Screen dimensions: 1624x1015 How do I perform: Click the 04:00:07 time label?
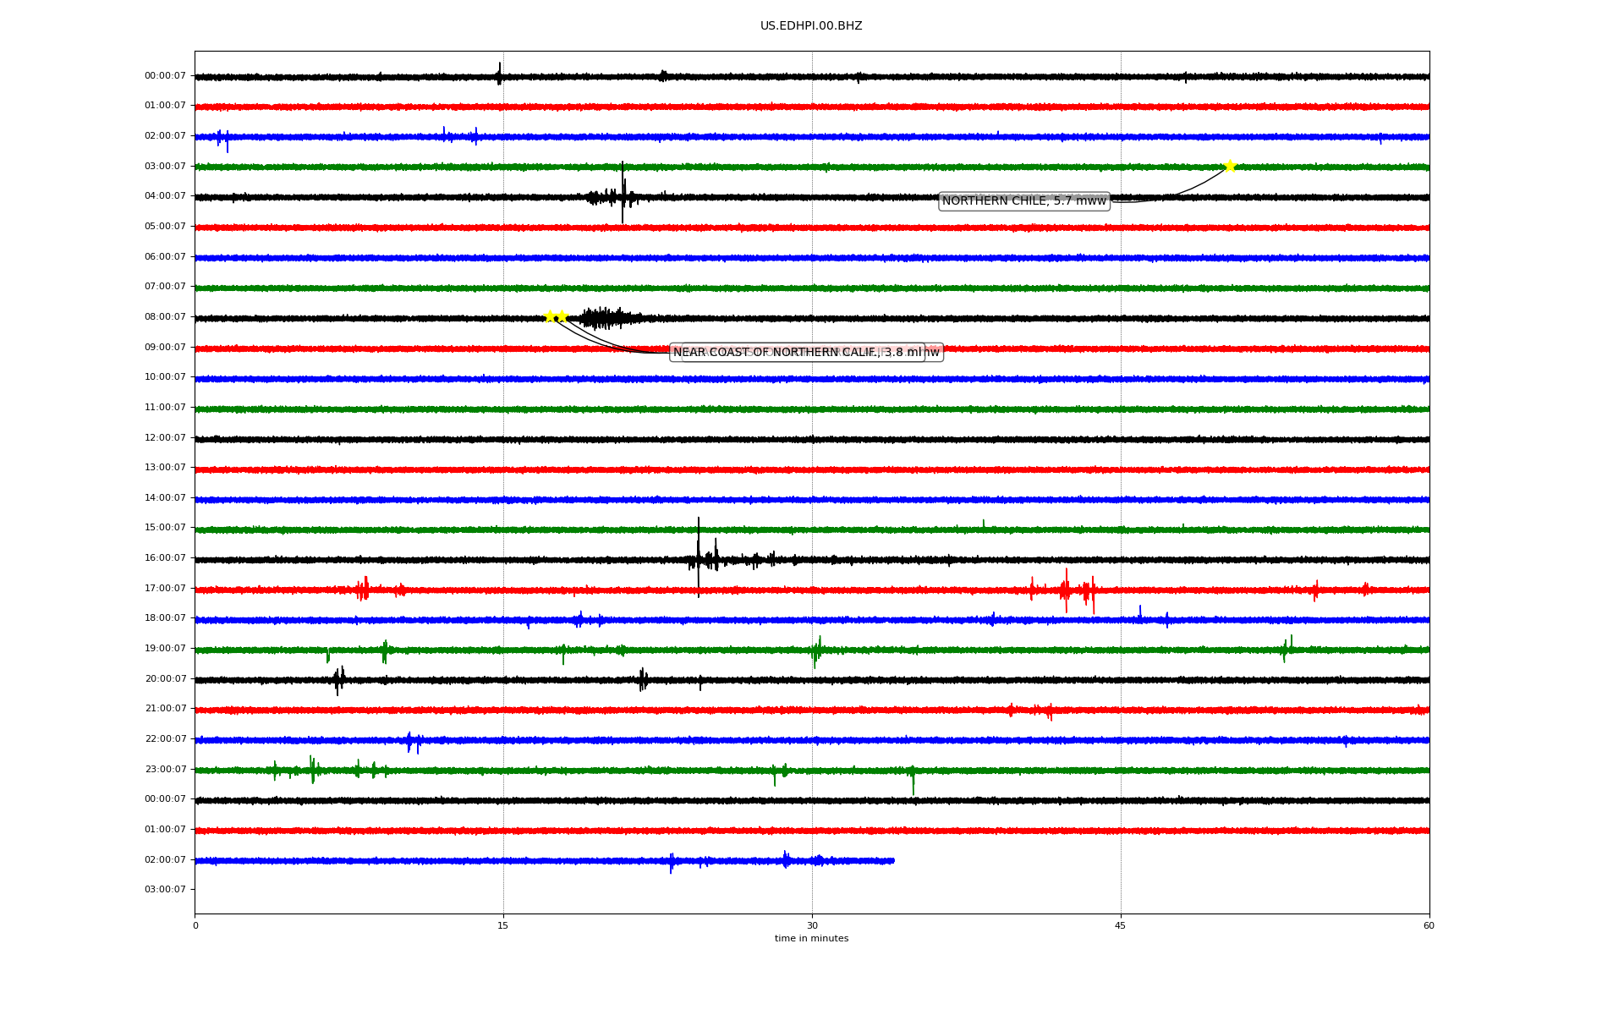point(165,196)
